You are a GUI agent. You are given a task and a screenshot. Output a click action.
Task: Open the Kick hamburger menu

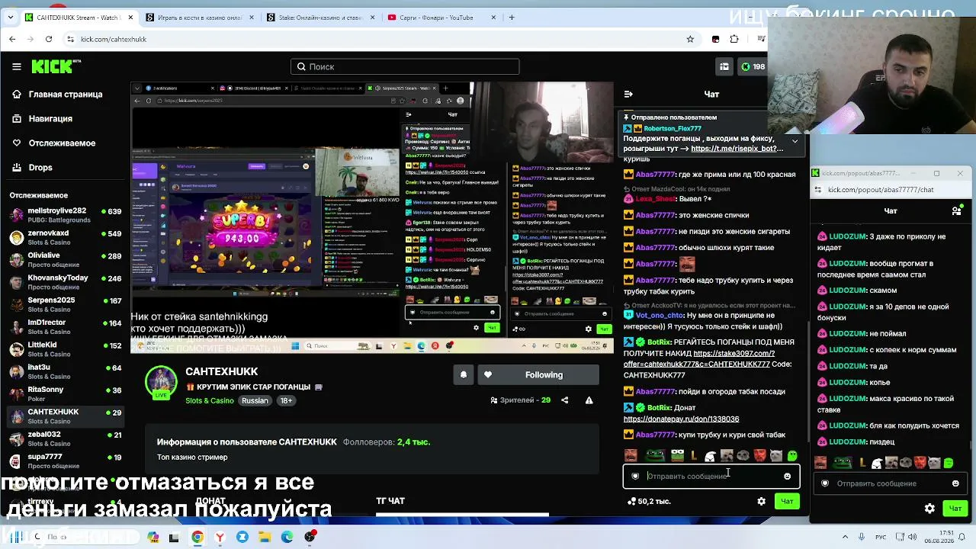click(x=16, y=66)
